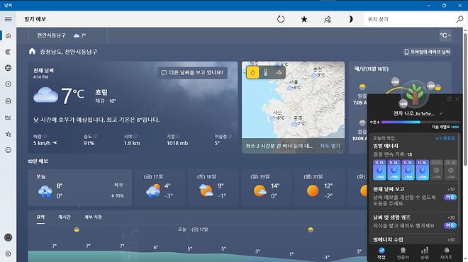Viewport: 468px width, 262px height.
Task: Click the 일일 연속 기록: 18 text
Action: coord(393,154)
